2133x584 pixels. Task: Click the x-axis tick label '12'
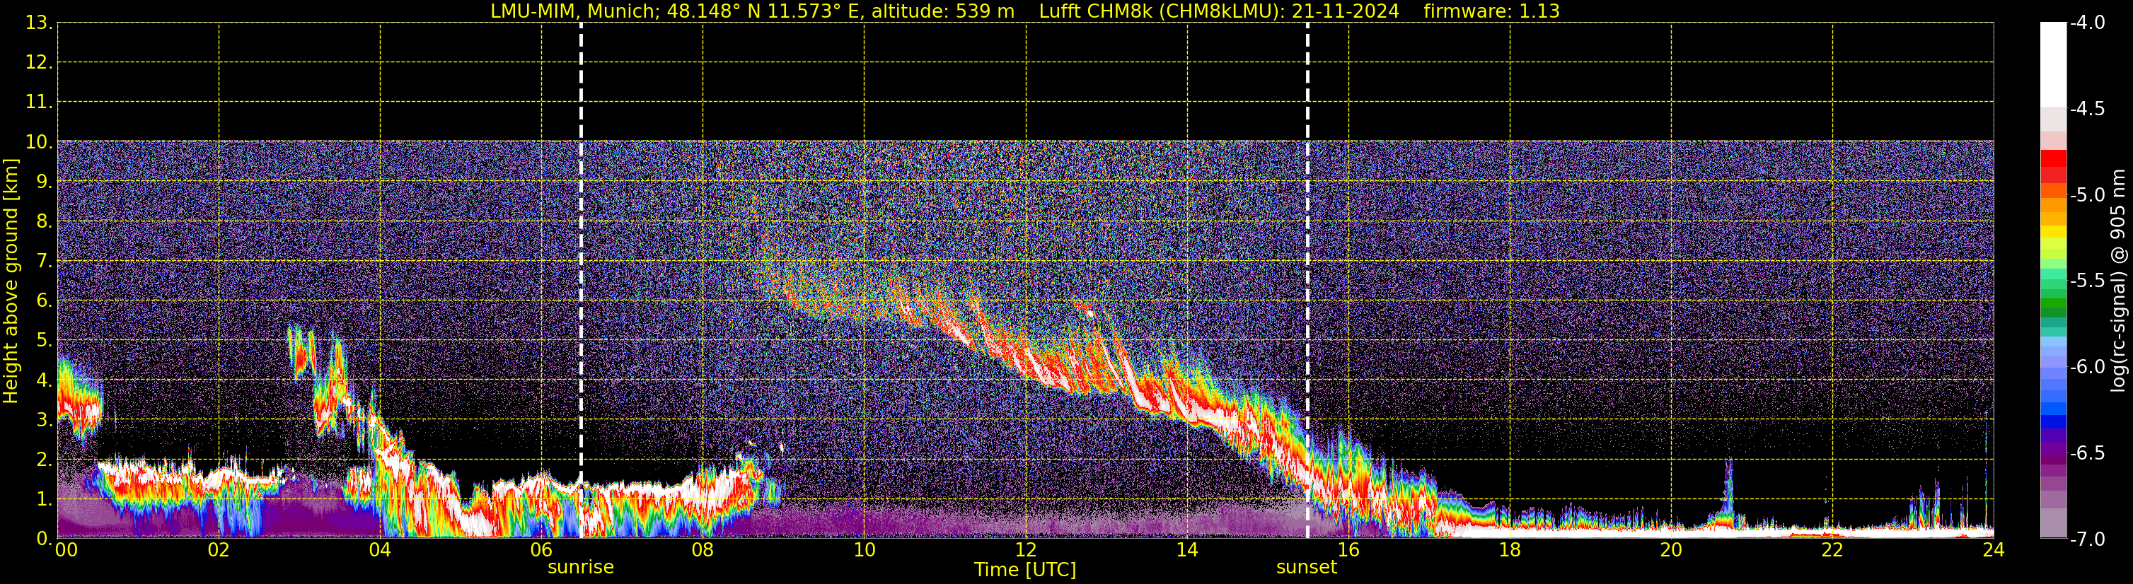tap(1025, 550)
